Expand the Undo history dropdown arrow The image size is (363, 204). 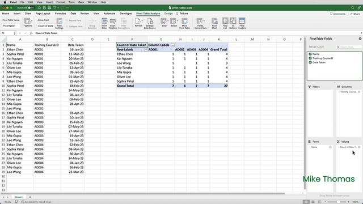[58, 8]
